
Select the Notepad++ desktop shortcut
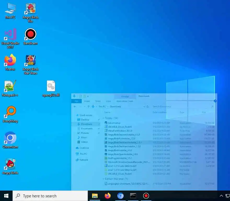click(x=10, y=89)
